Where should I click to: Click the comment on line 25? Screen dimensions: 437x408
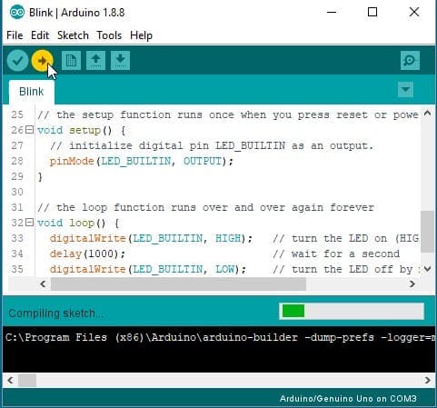[228, 115]
